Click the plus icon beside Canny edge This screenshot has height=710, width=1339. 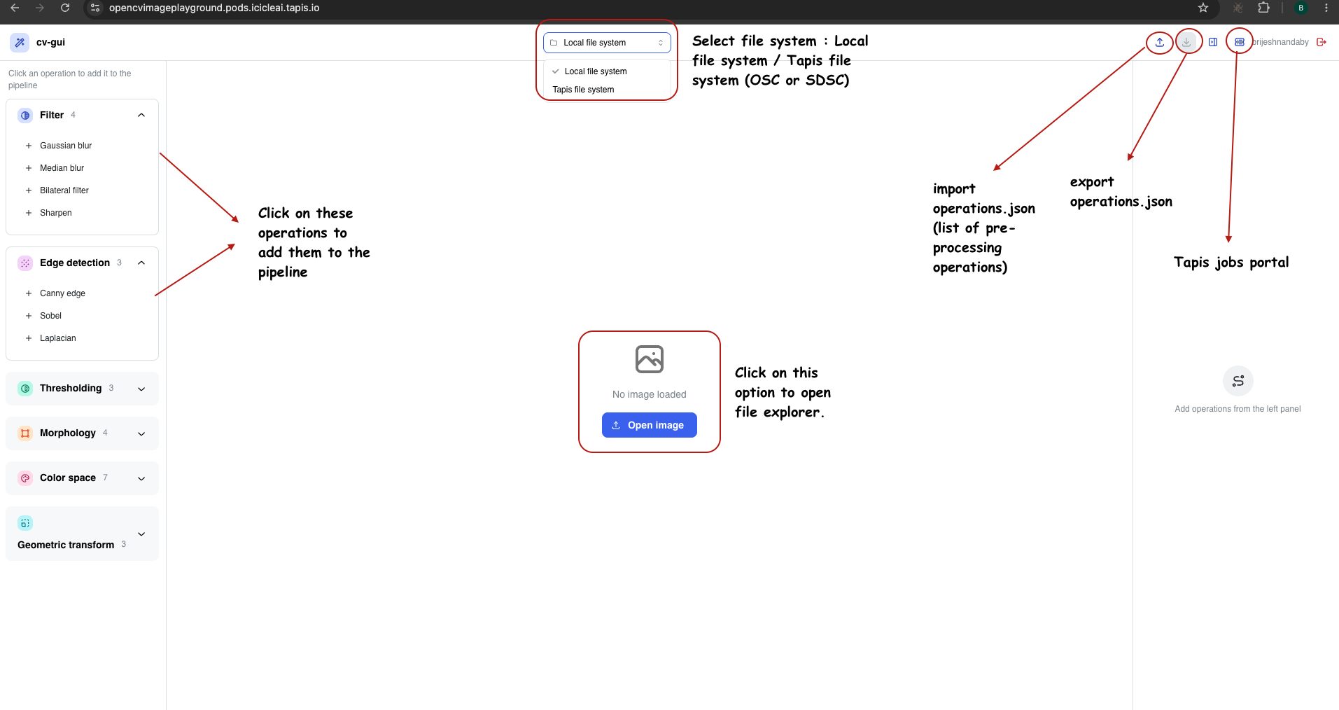pyautogui.click(x=29, y=293)
